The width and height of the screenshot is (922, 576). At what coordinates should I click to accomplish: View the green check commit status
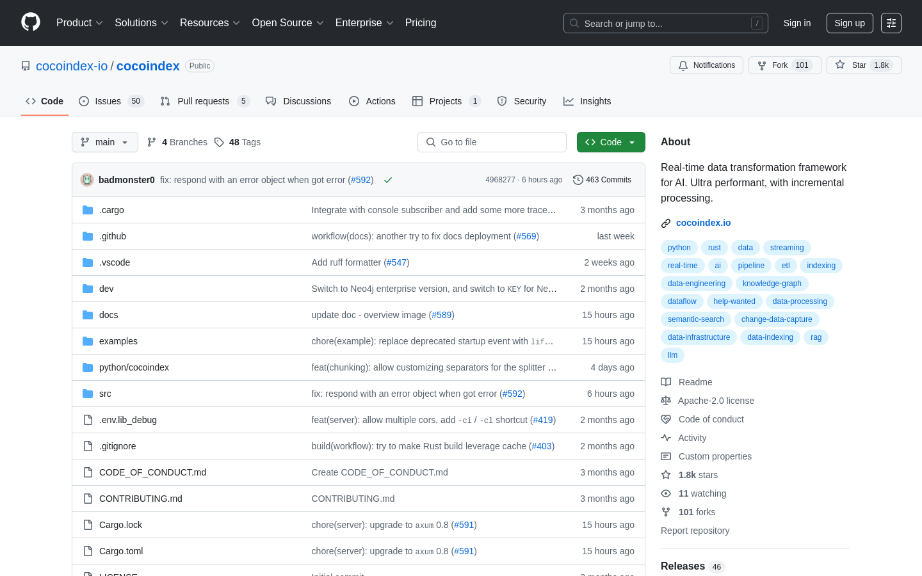[x=387, y=180]
